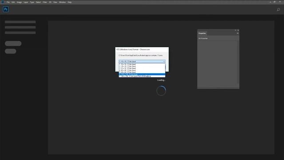This screenshot has height=160, width=284.
Task: Open the Edit menu
Action: click(x=13, y=2)
